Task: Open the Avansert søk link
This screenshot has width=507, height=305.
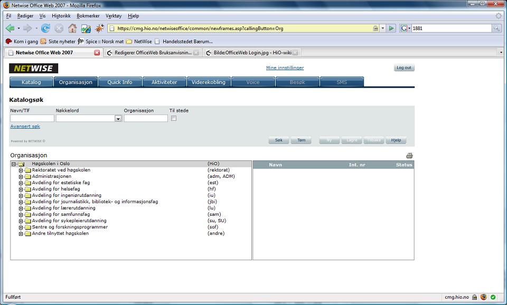Action: click(25, 126)
